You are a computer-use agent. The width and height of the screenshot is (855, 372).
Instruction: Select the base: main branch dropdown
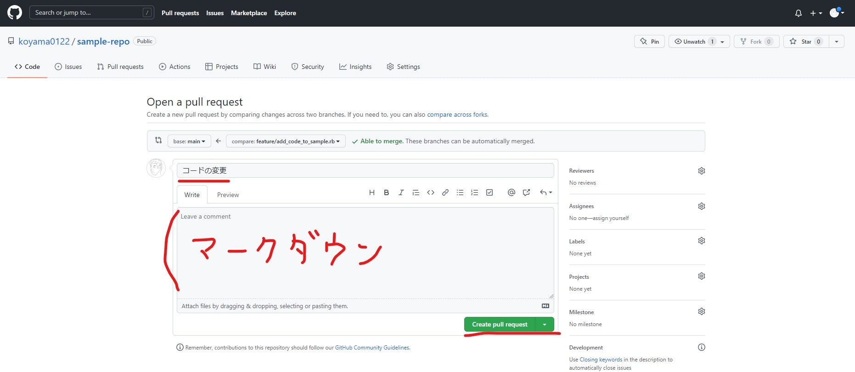[189, 141]
